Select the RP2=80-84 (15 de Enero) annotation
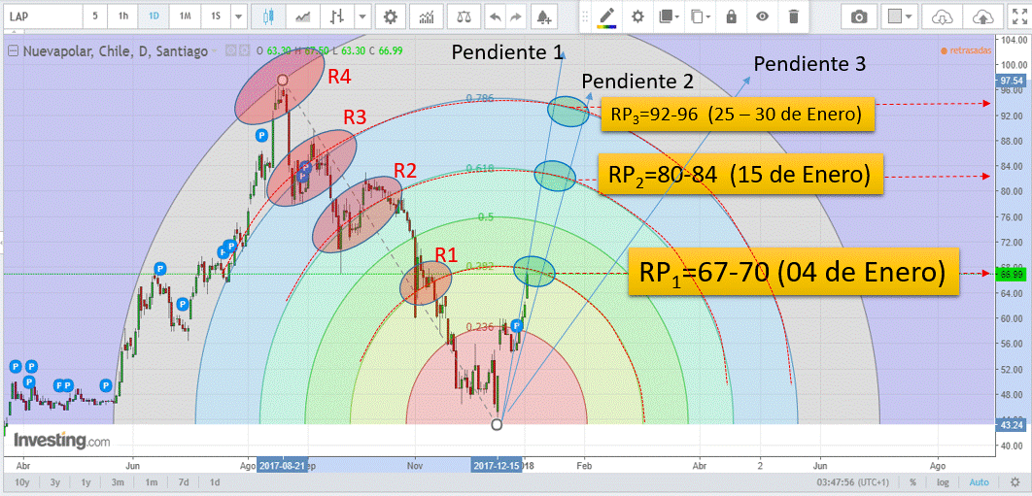Image resolution: width=1032 pixels, height=496 pixels. coord(740,175)
